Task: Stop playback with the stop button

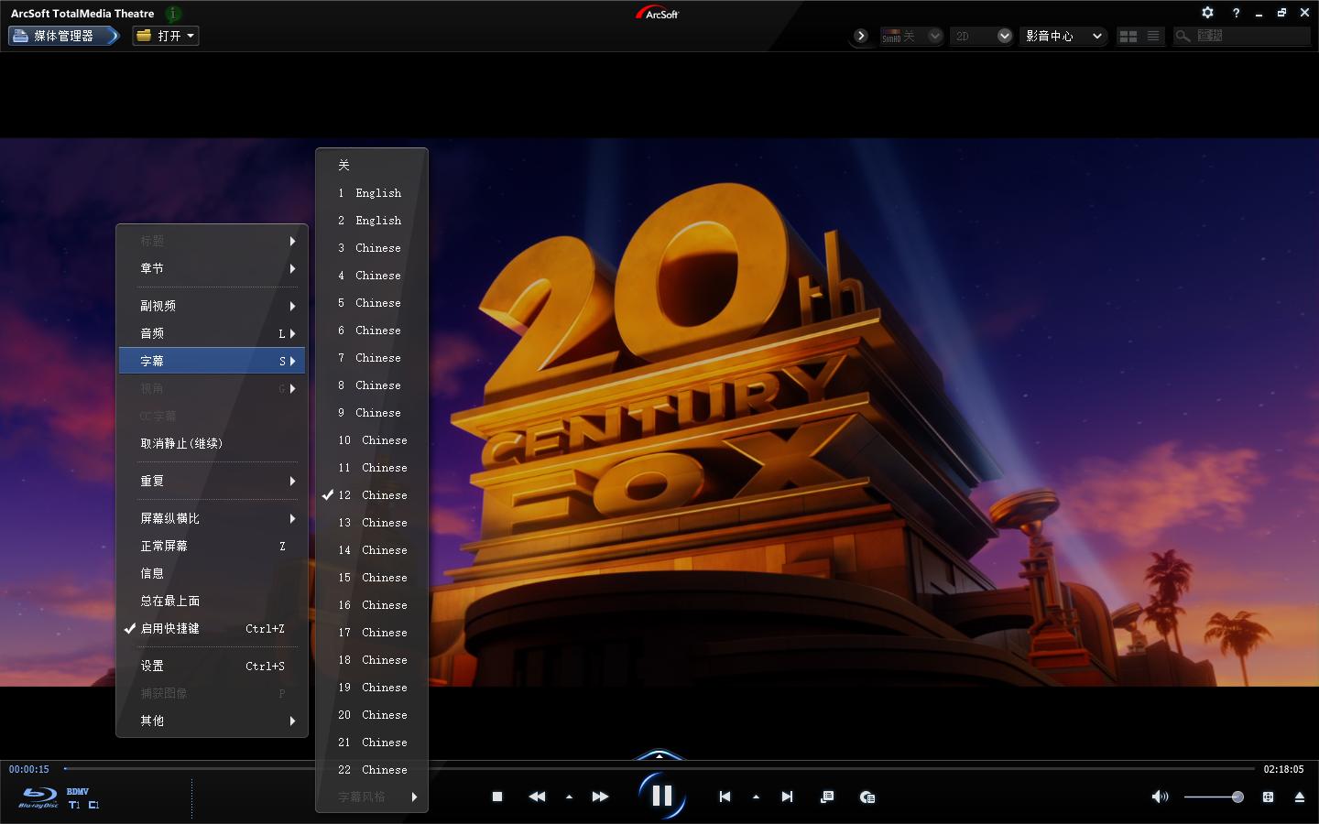Action: tap(497, 797)
